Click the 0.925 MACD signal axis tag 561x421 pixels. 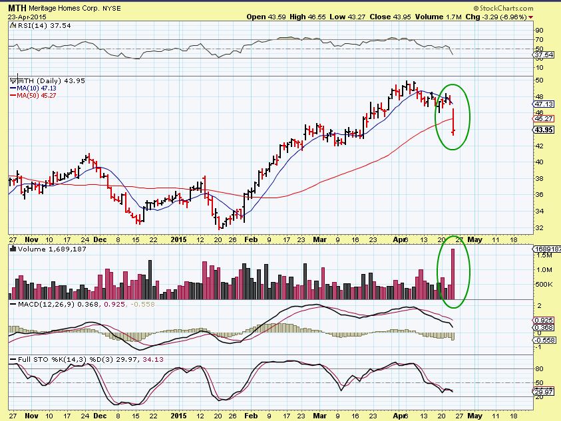pyautogui.click(x=544, y=321)
